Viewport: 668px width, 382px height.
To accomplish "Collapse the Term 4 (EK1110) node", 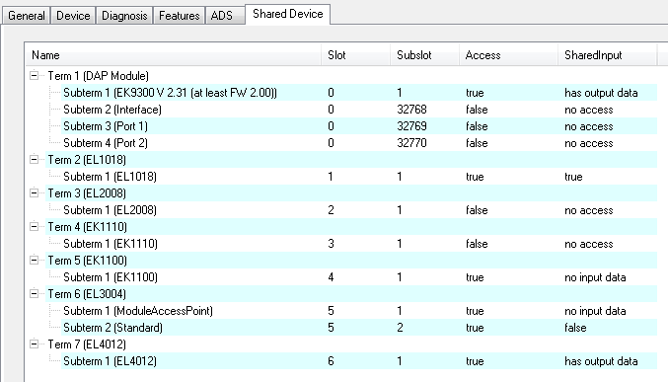I will click(x=34, y=226).
